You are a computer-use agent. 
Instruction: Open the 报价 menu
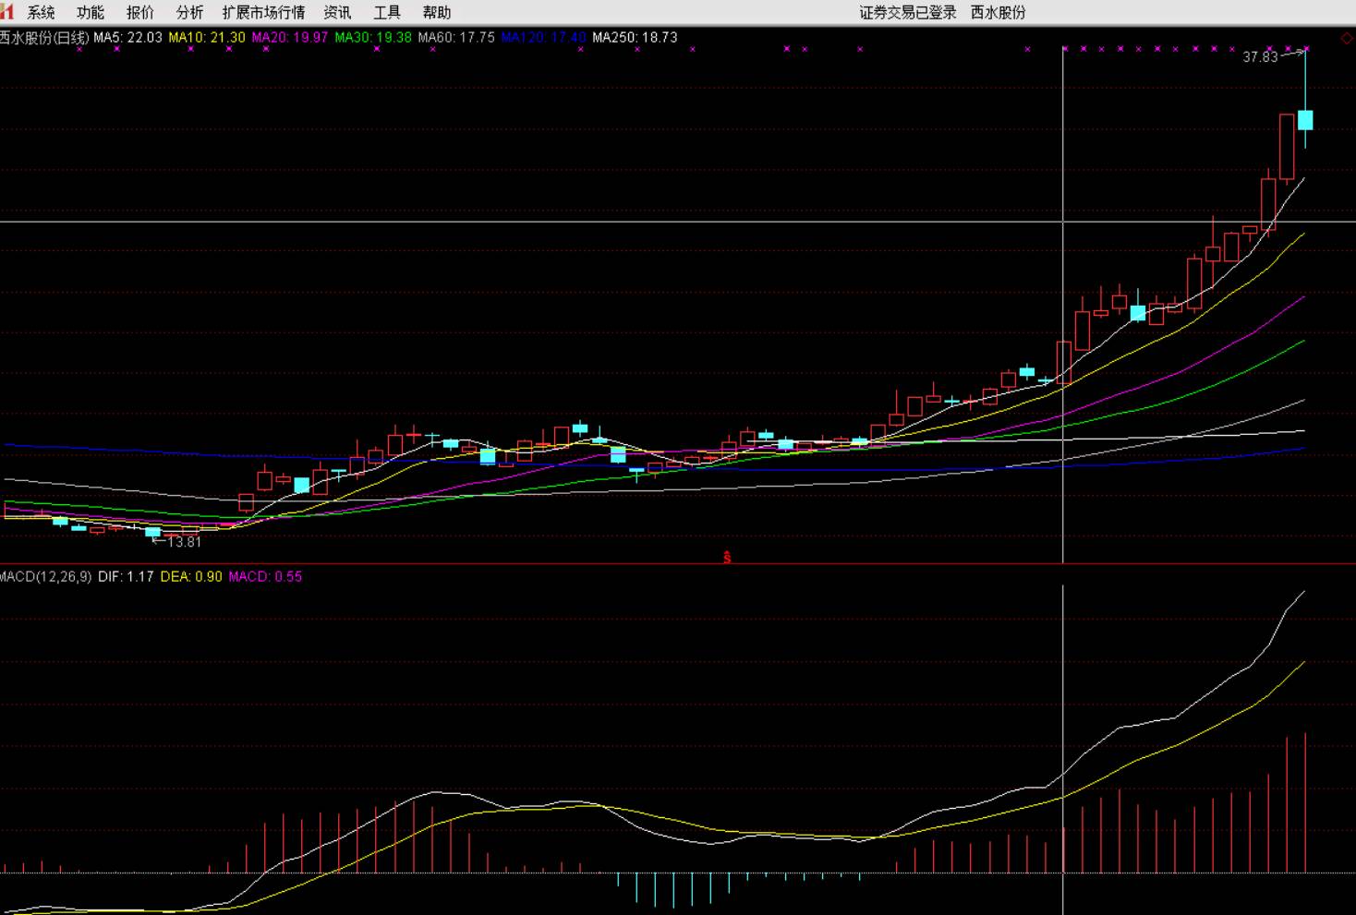pyautogui.click(x=140, y=12)
